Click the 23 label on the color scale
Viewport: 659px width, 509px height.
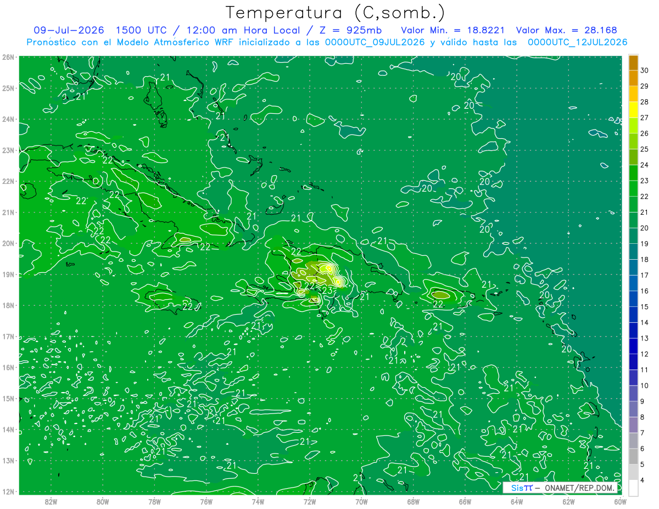645,181
